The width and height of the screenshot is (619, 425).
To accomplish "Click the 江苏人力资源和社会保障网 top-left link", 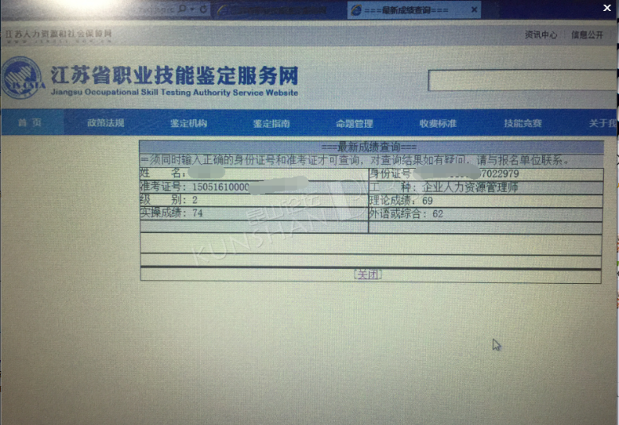I will (x=59, y=34).
